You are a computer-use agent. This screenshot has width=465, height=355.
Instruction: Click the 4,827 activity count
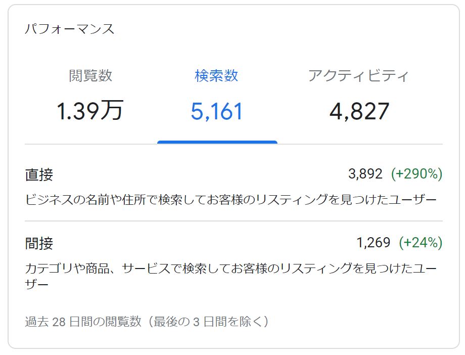click(359, 111)
